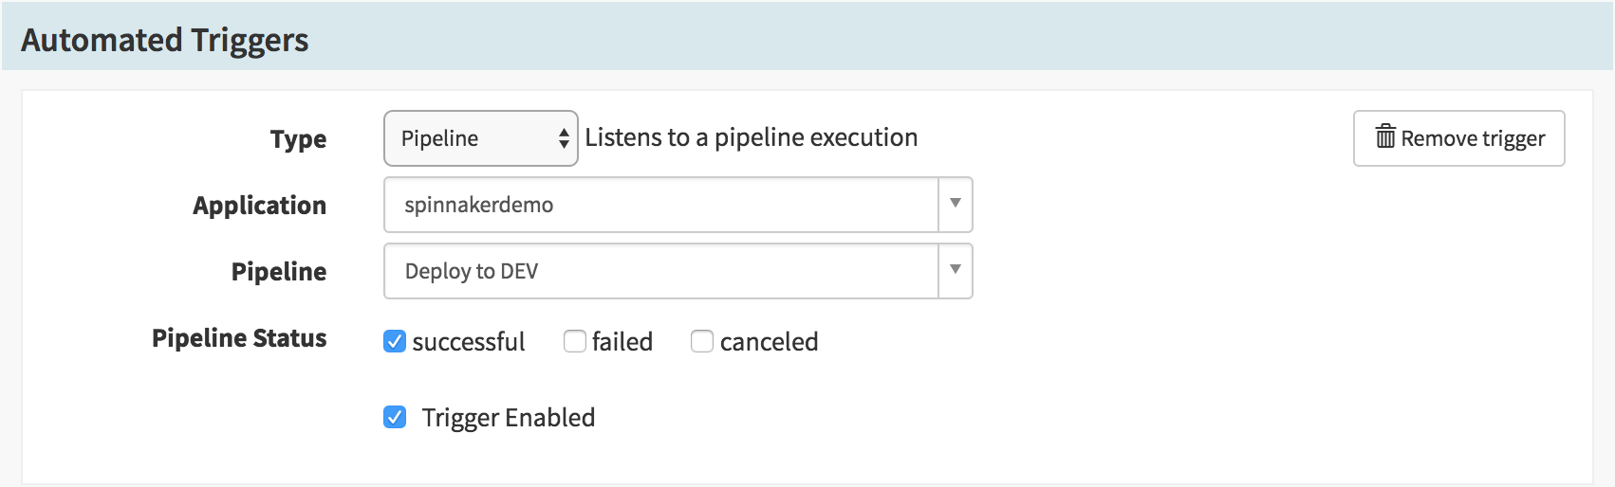
Task: Expand the Pipeline dropdown arrow
Action: [x=956, y=270]
